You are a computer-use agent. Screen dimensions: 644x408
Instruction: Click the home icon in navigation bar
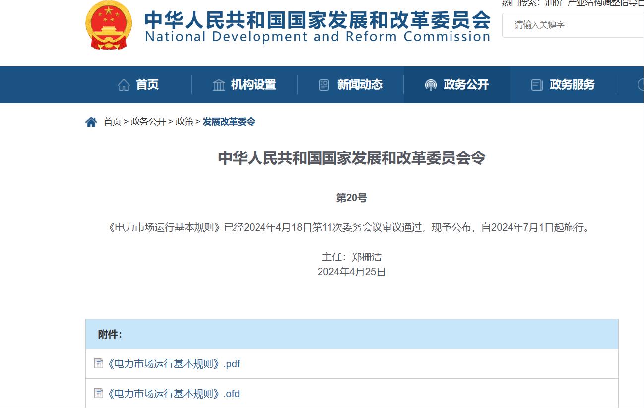(x=124, y=85)
